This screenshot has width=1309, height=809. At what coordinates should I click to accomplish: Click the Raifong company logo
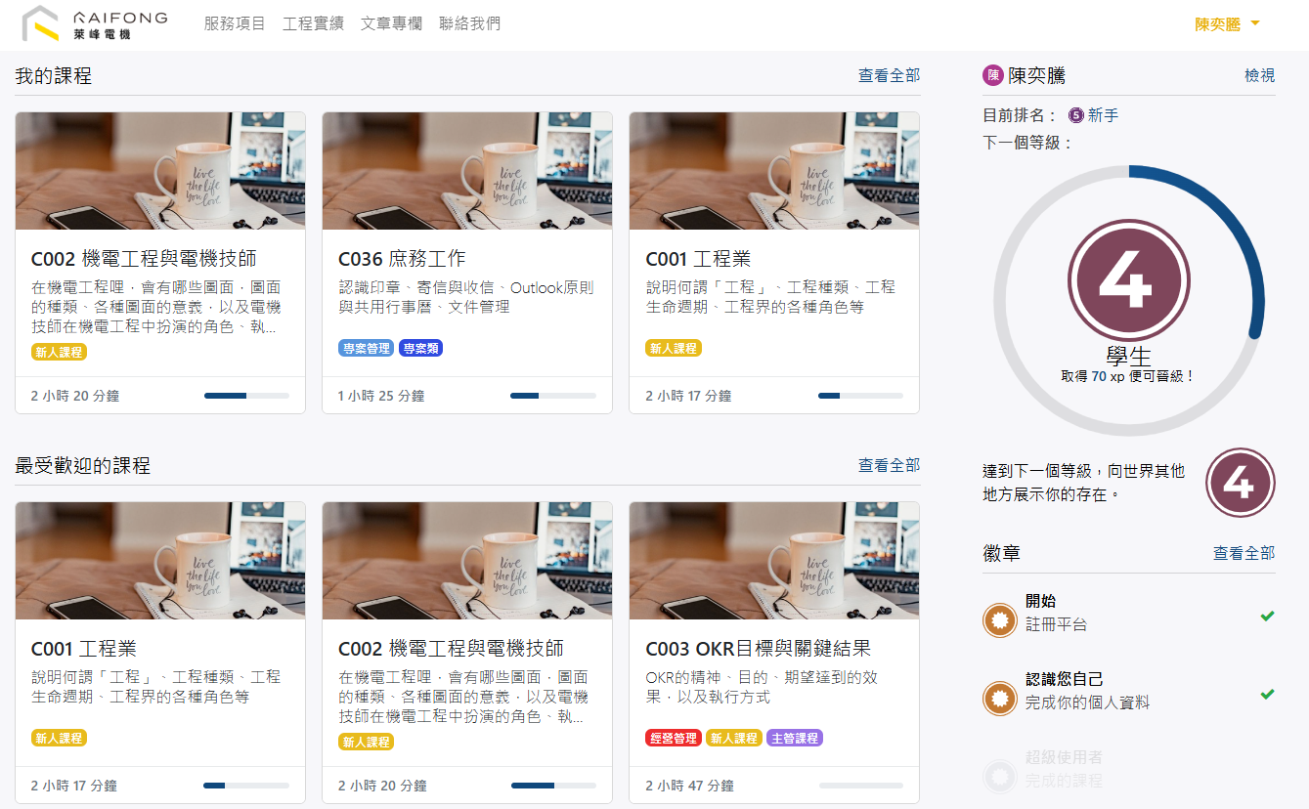[x=94, y=23]
